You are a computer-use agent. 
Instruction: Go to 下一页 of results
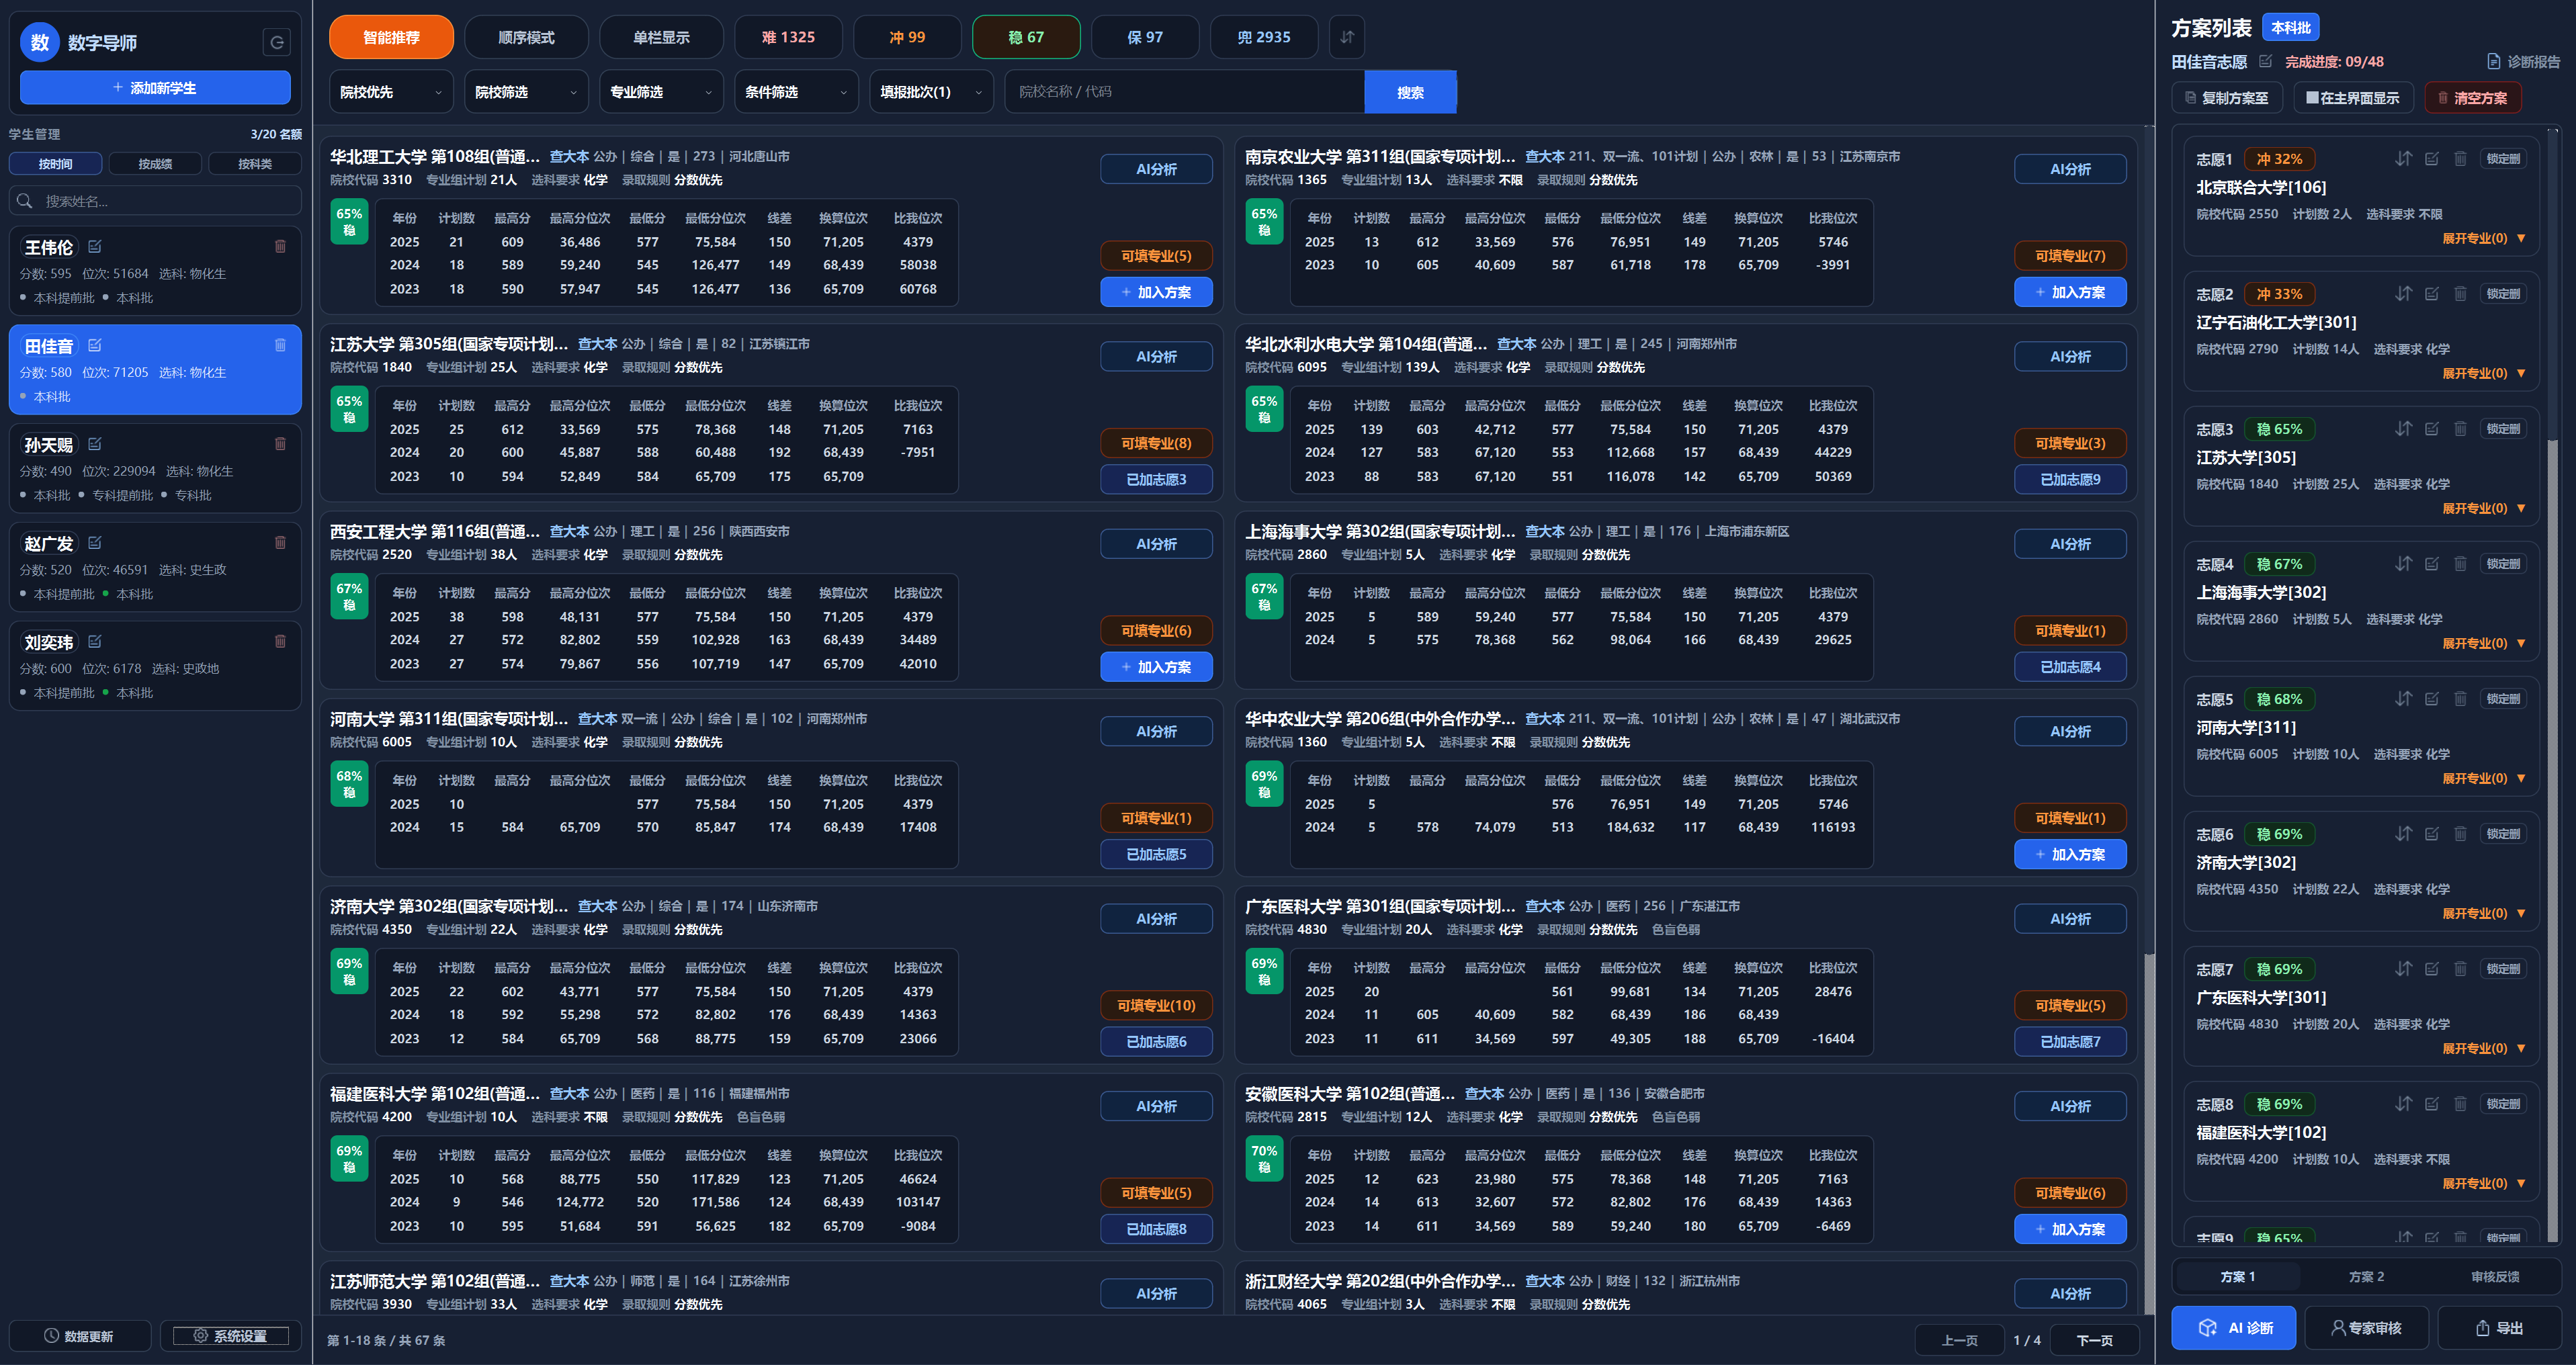click(x=2094, y=1340)
